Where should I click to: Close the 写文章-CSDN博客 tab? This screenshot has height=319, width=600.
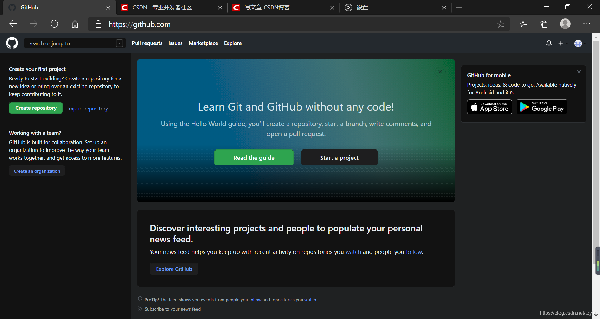pyautogui.click(x=332, y=8)
